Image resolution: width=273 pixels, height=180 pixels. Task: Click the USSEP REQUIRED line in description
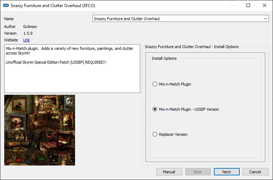pos(56,62)
